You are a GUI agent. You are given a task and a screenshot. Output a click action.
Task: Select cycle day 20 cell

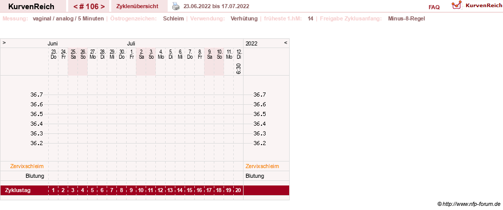238,191
